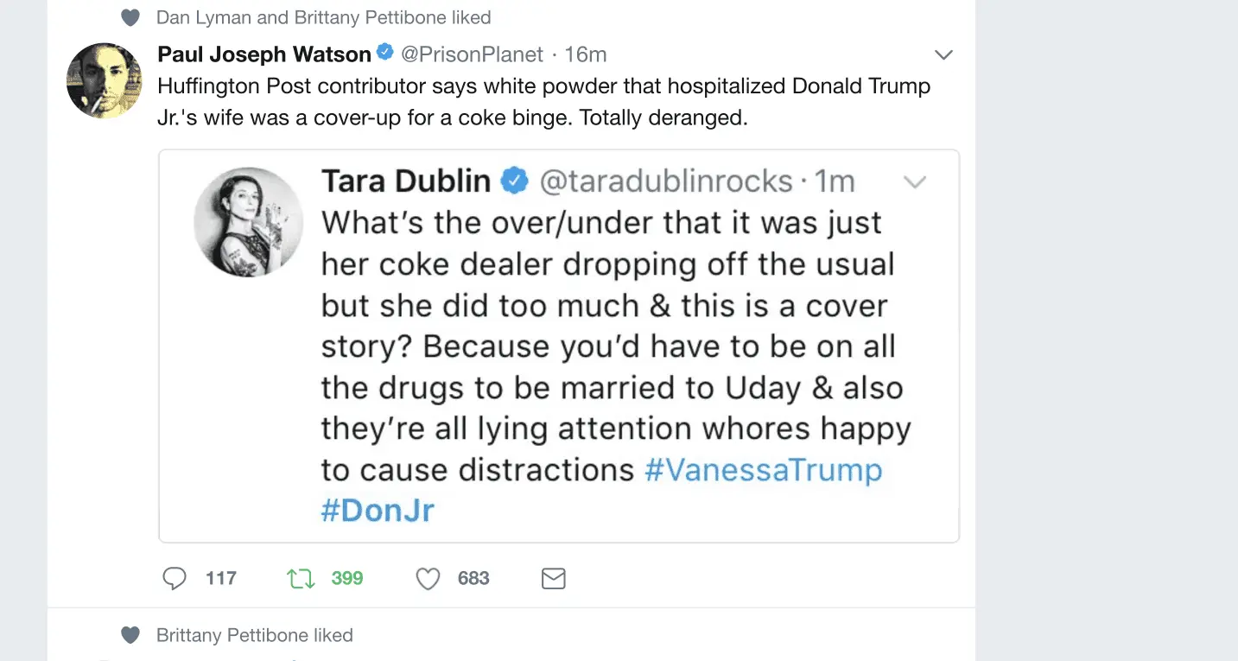Like the tweet with the heart icon

pyautogui.click(x=429, y=578)
